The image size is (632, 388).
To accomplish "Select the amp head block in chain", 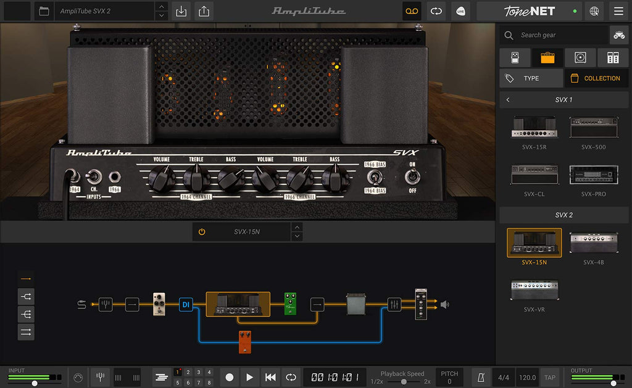I will pos(238,303).
